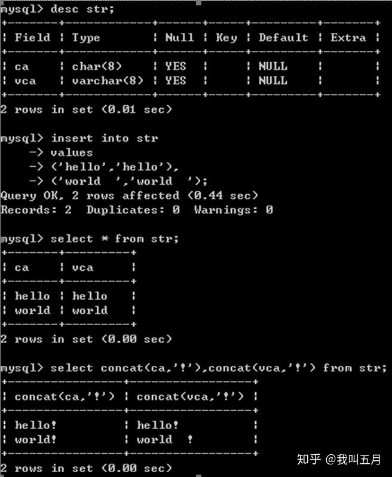Viewport: 392px width, 477px height.
Task: Click the vca column header in results
Action: (82, 267)
